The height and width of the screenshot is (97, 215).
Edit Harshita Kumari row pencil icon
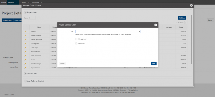tap(25, 51)
